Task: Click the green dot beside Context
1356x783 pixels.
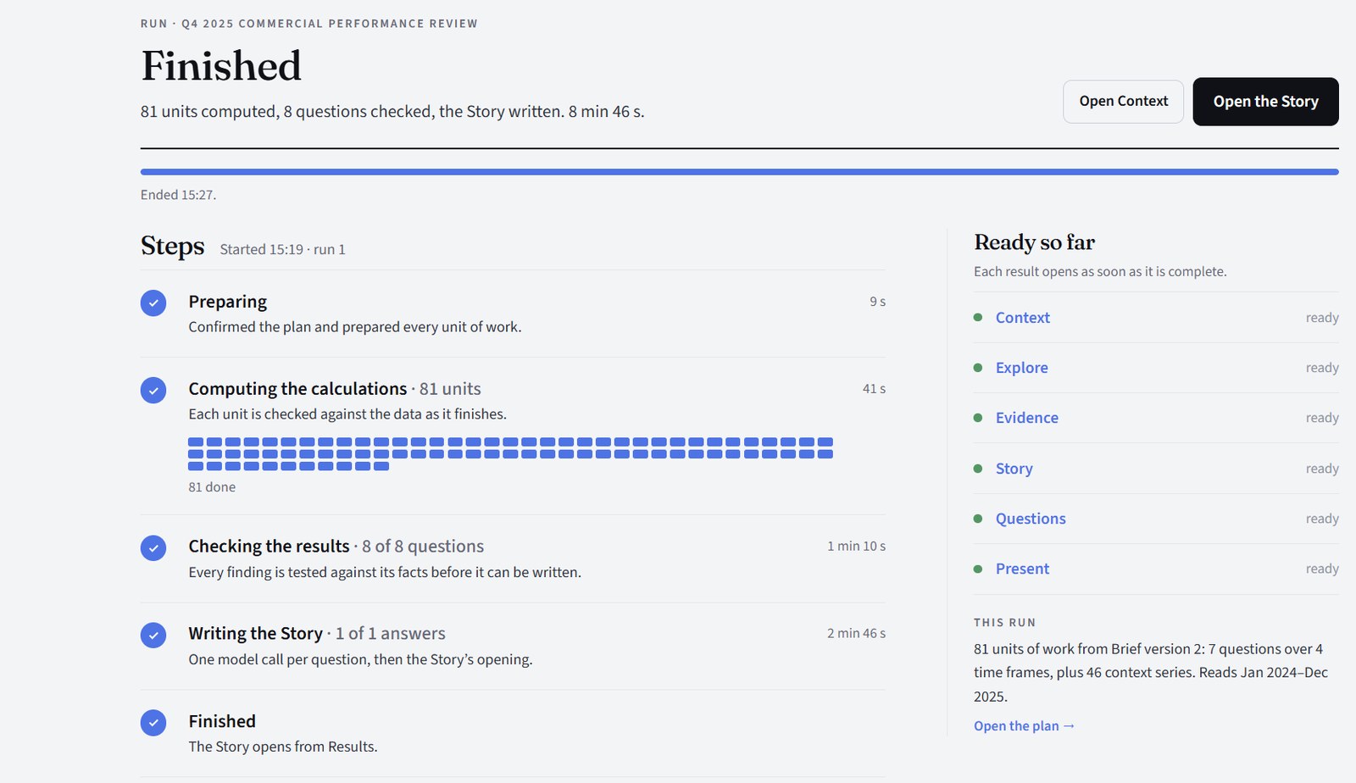Action: (978, 317)
